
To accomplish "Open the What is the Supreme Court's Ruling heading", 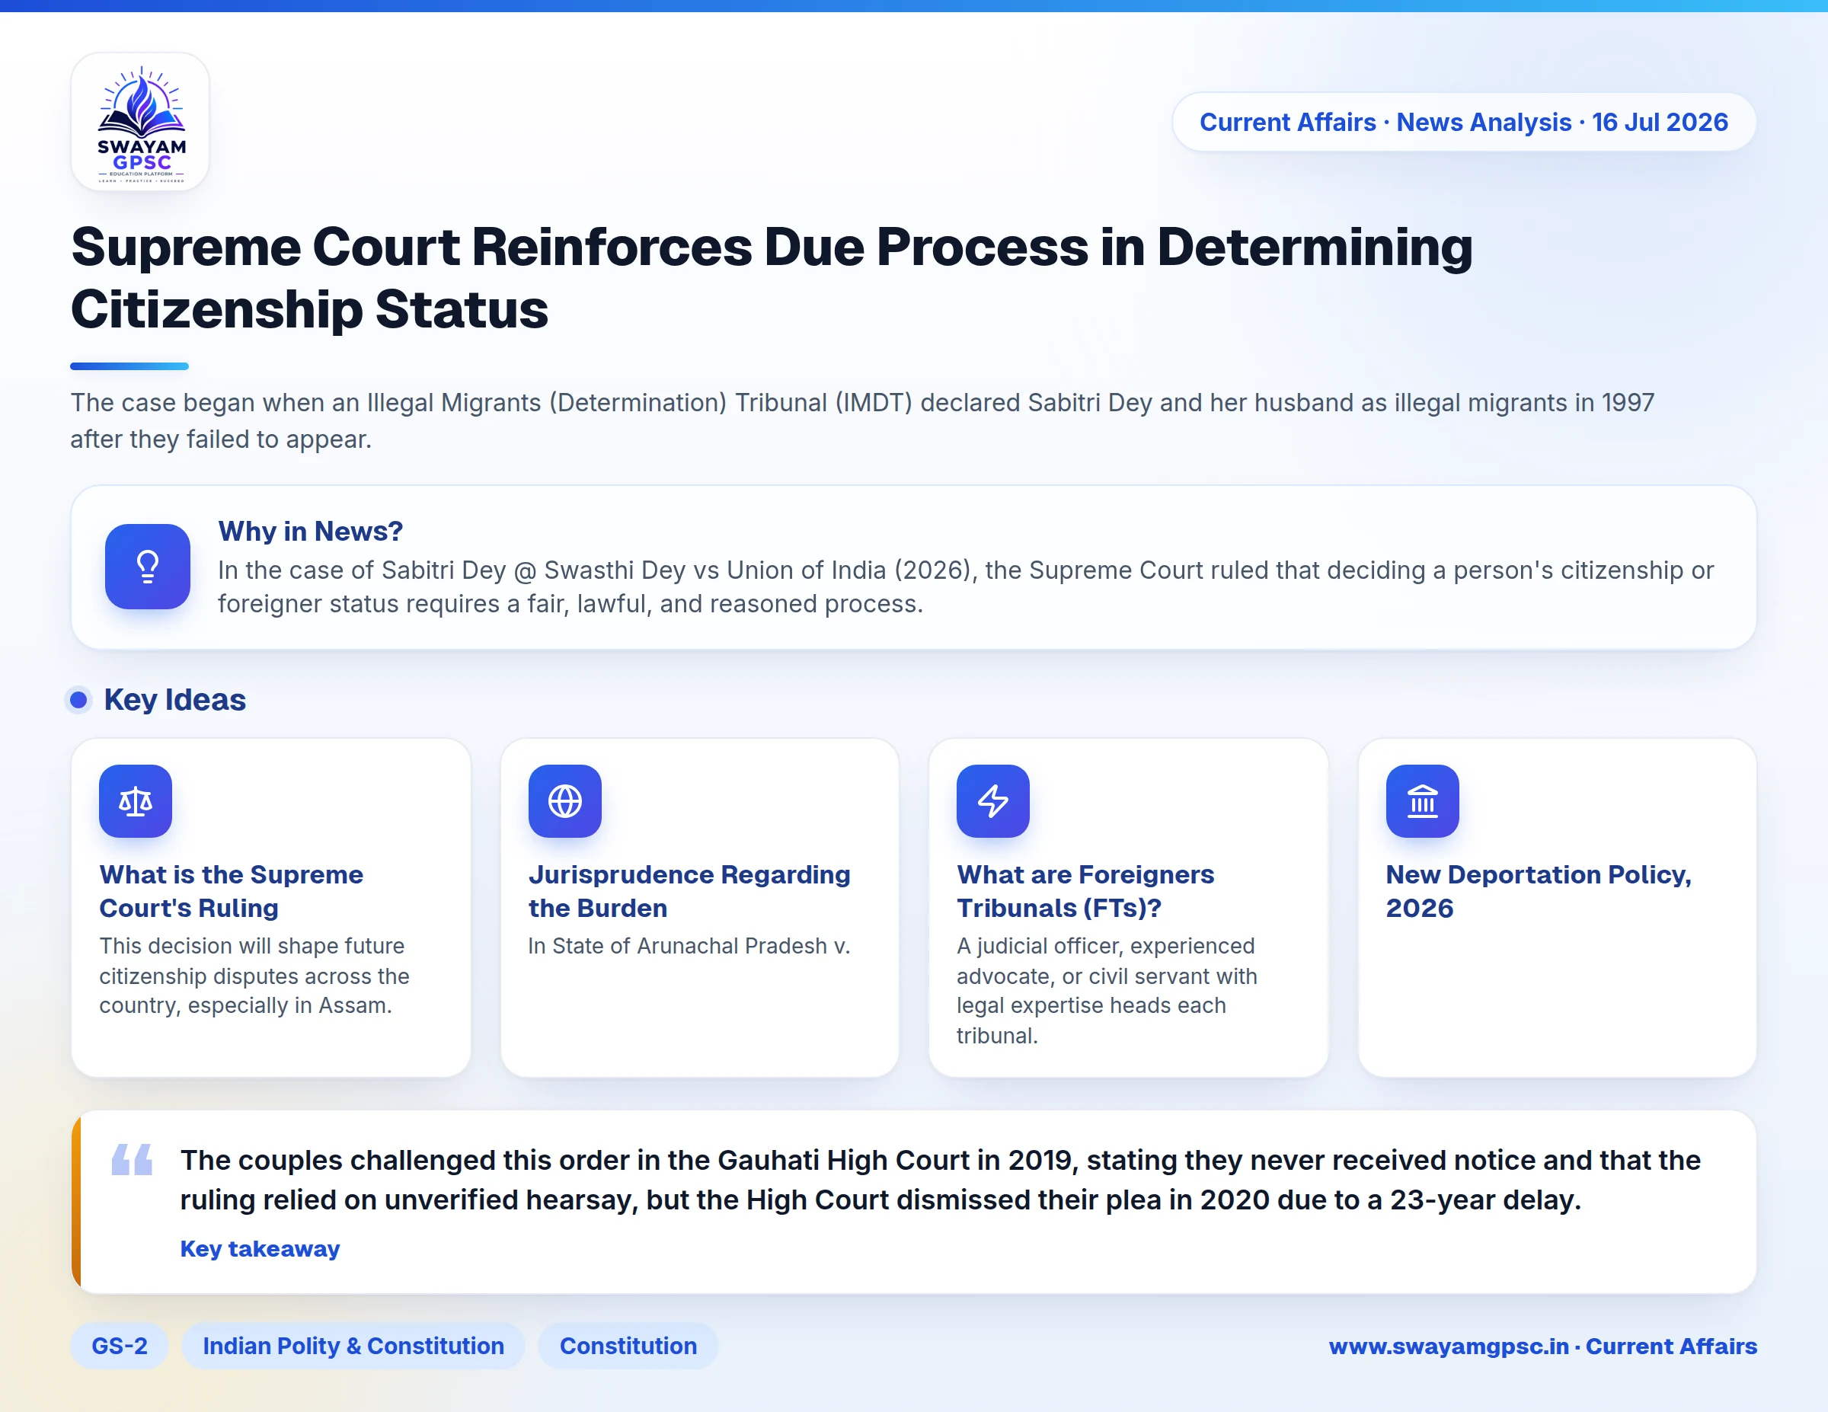I will pos(232,891).
